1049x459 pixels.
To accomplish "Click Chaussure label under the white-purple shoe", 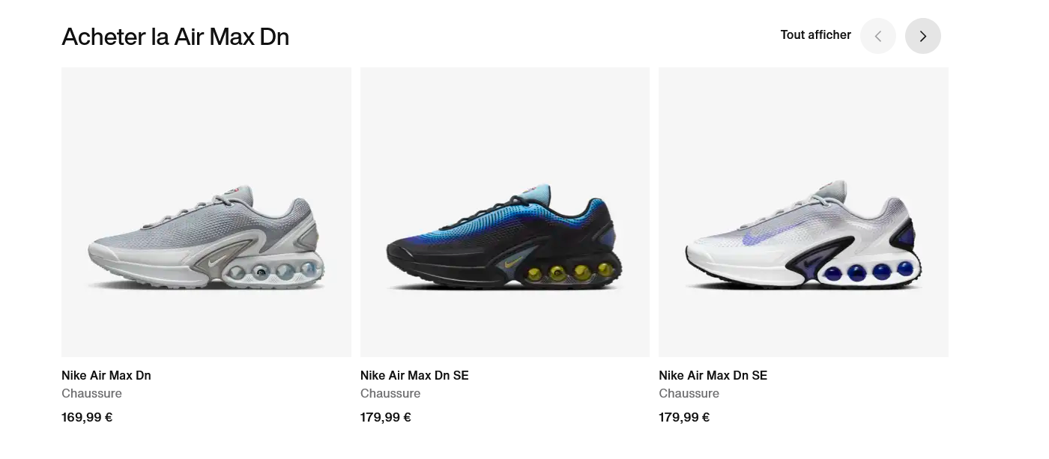I will click(689, 393).
